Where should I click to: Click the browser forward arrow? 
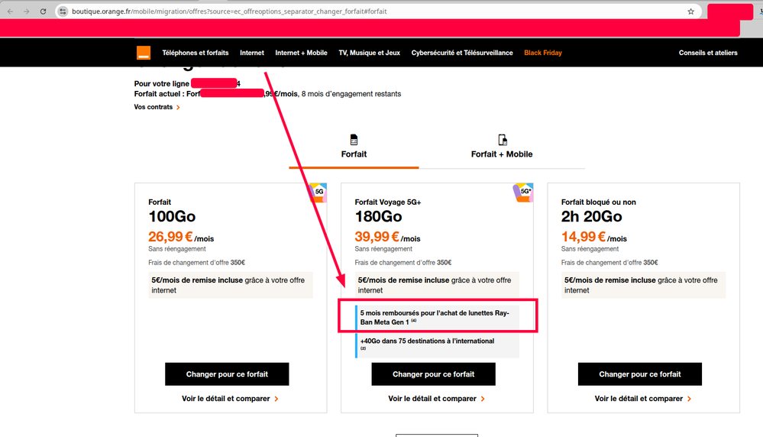pos(27,11)
